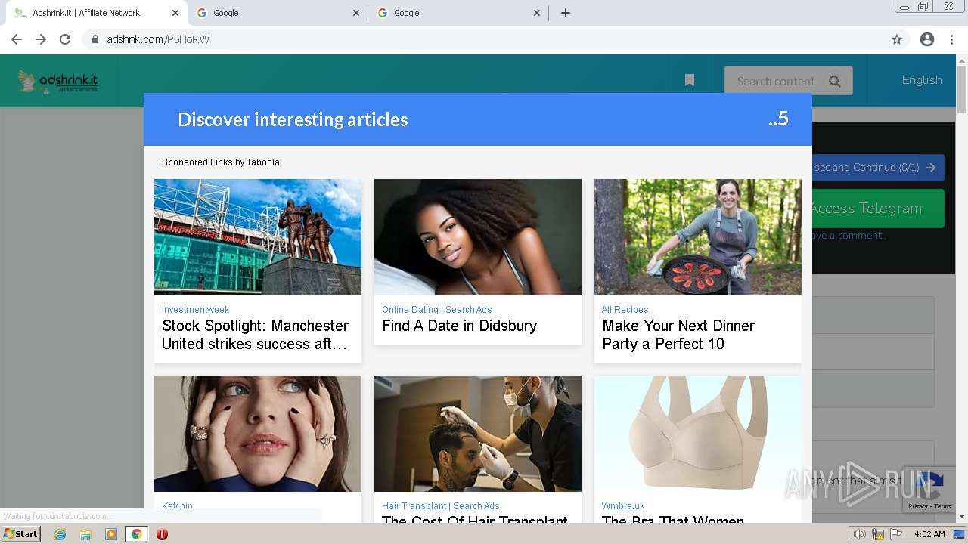
Task: Open the Windows Start menu
Action: pos(21,534)
